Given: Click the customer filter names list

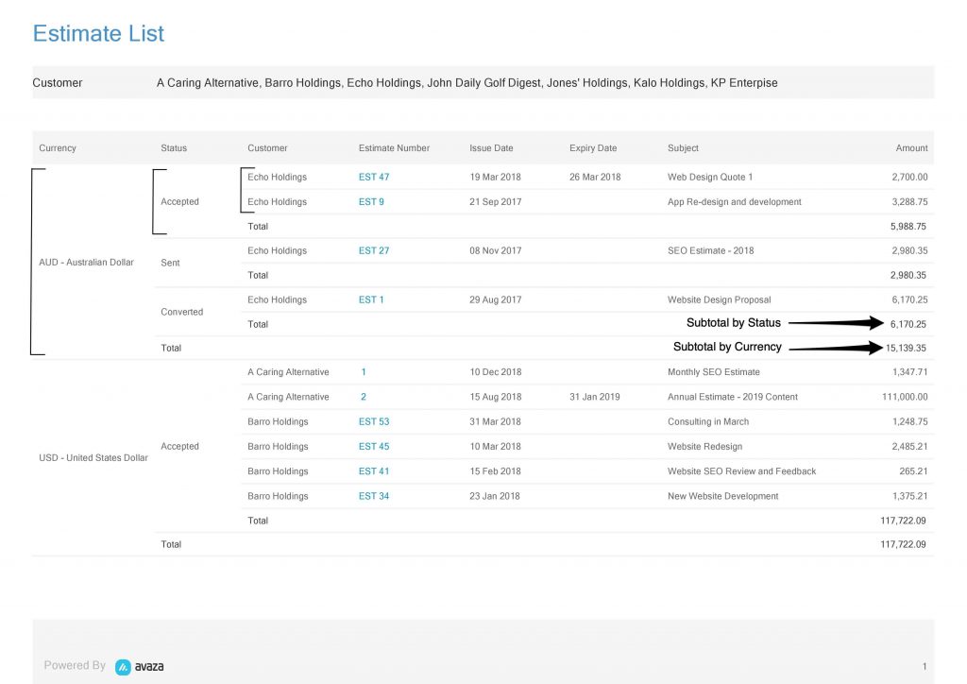Looking at the screenshot, I should coord(467,82).
